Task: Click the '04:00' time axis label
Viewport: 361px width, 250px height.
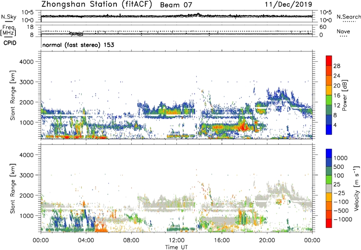Action: (x=86, y=241)
